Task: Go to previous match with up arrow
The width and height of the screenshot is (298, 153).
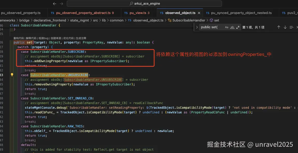Action: (279, 27)
